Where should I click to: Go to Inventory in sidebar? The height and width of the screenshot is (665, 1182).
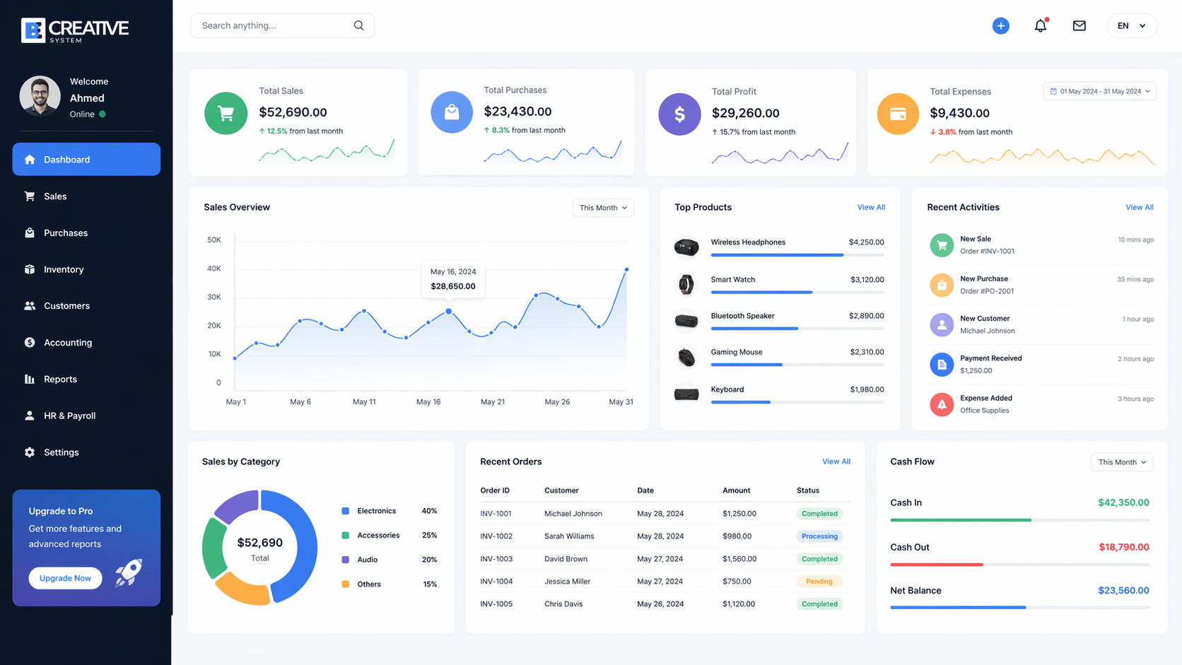(x=64, y=269)
